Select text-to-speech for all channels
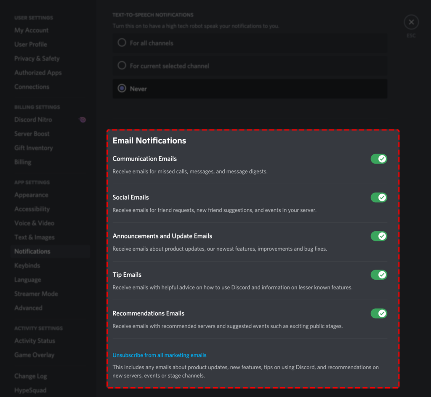 122,42
